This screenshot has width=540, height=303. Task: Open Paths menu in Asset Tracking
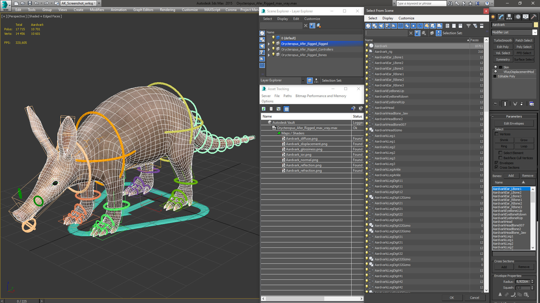pyautogui.click(x=287, y=96)
